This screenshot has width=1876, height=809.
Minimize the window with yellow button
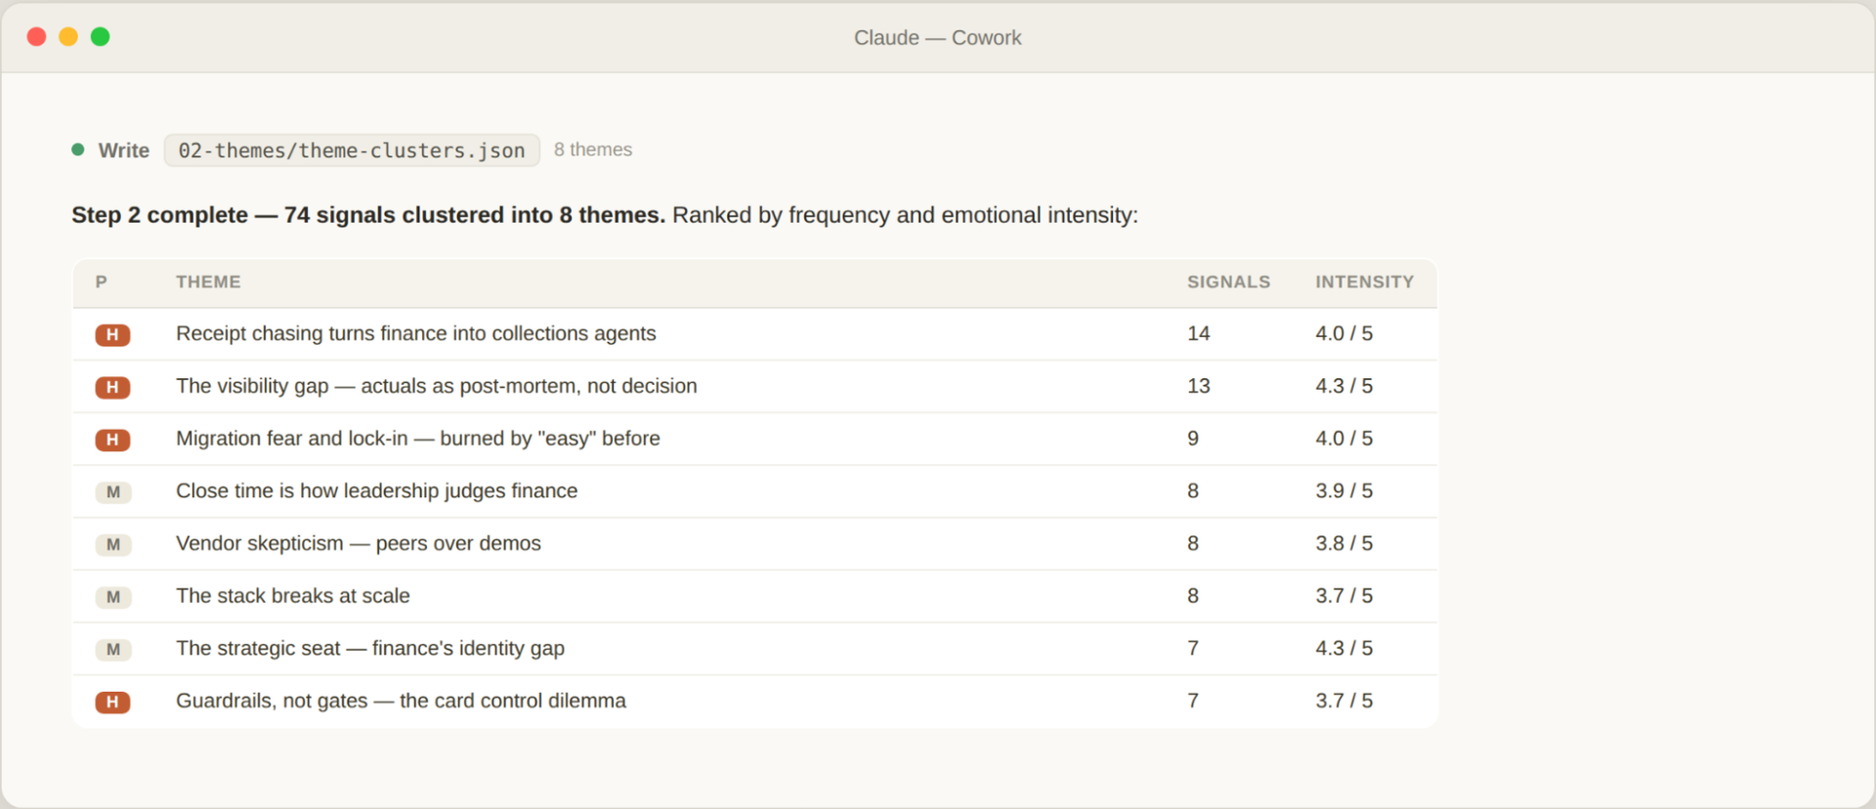coord(68,37)
